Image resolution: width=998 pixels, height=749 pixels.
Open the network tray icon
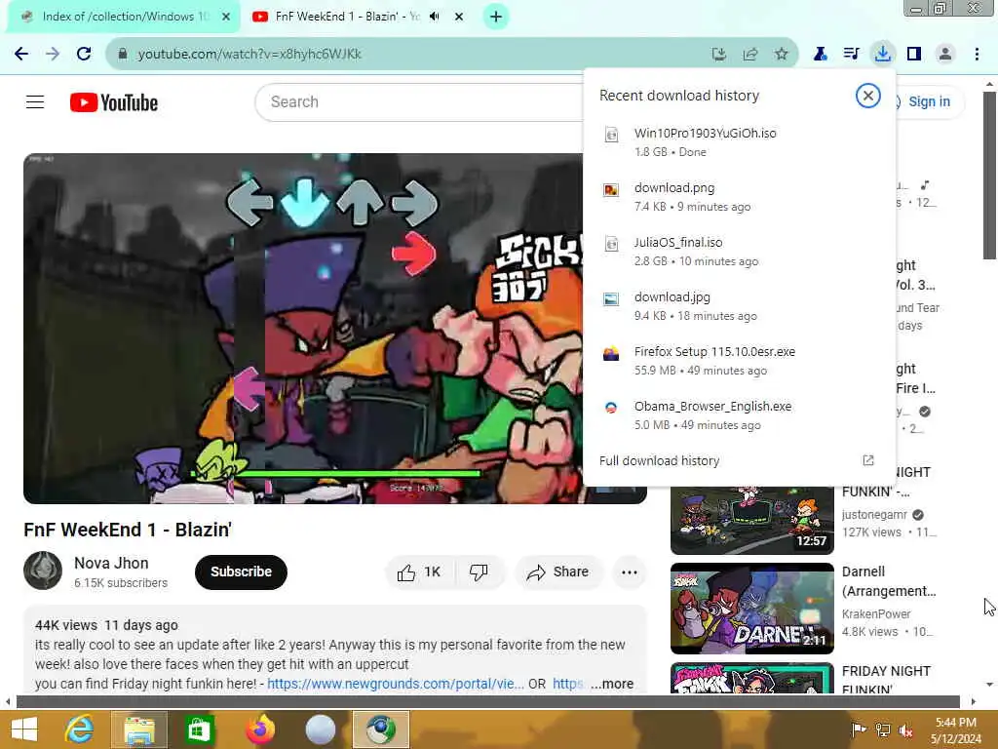(x=882, y=729)
